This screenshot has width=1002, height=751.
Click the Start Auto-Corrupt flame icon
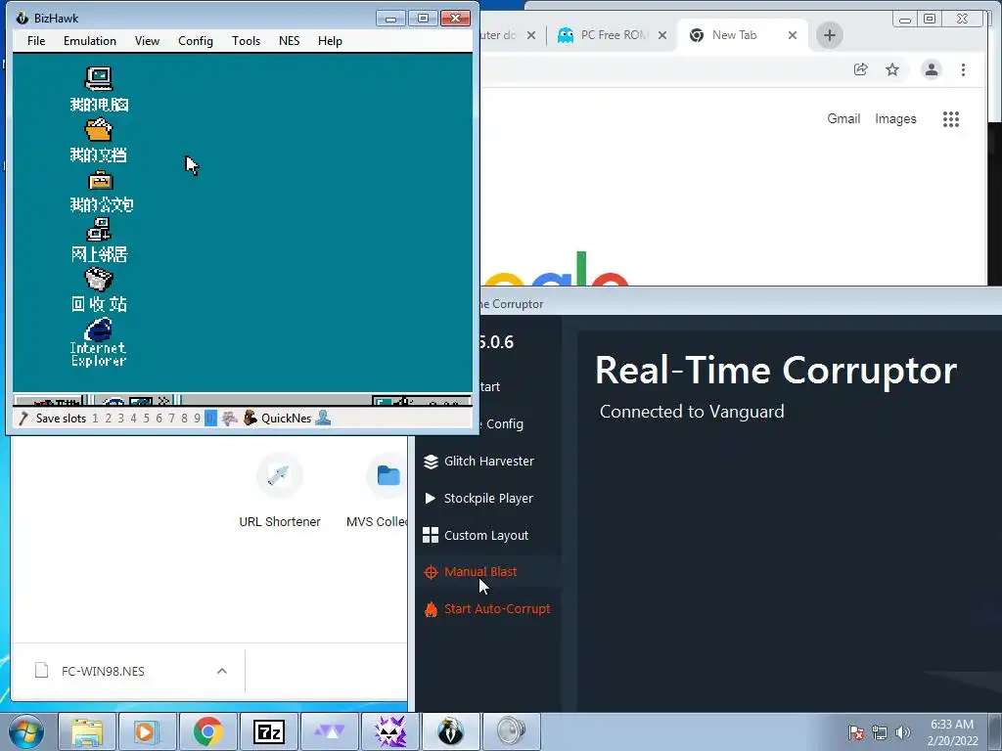431,609
